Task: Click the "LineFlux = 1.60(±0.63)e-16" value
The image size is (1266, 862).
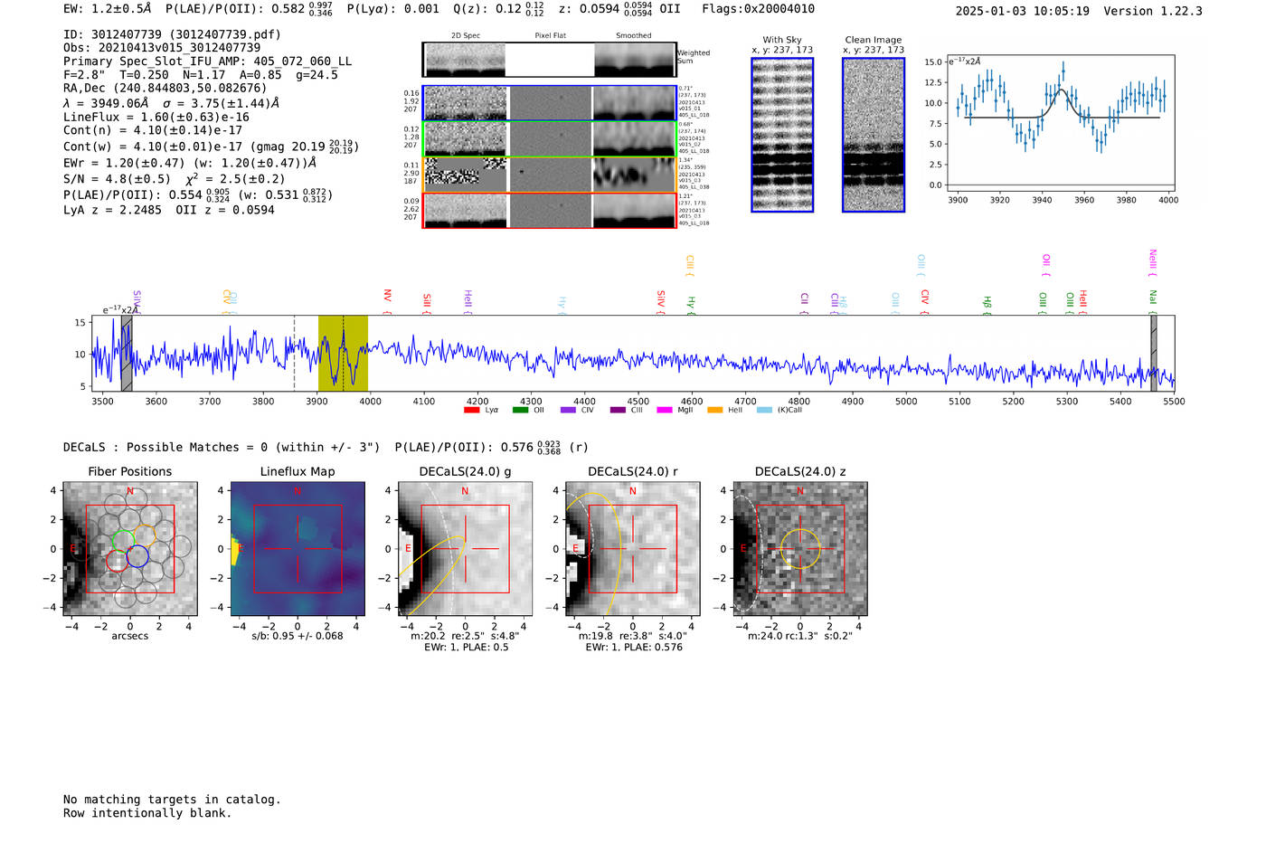Action: click(x=156, y=118)
